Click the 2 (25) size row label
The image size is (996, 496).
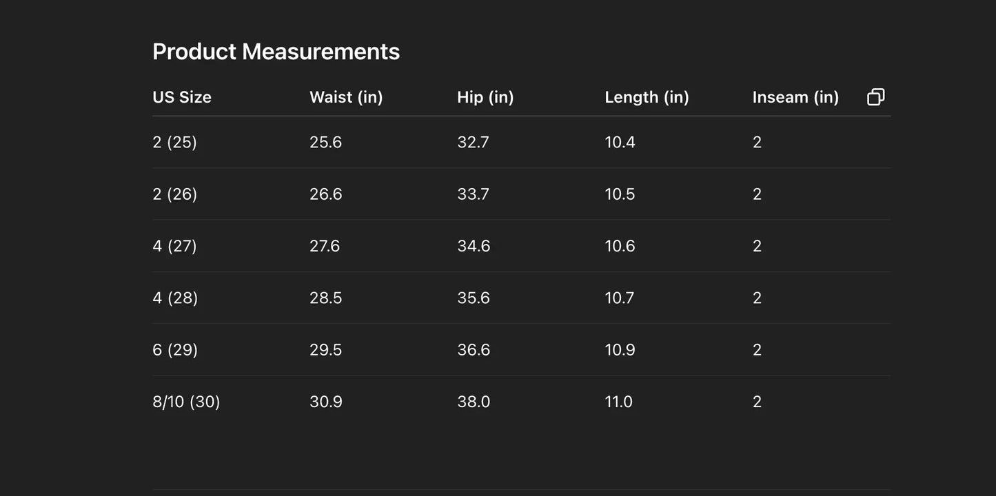coord(175,142)
